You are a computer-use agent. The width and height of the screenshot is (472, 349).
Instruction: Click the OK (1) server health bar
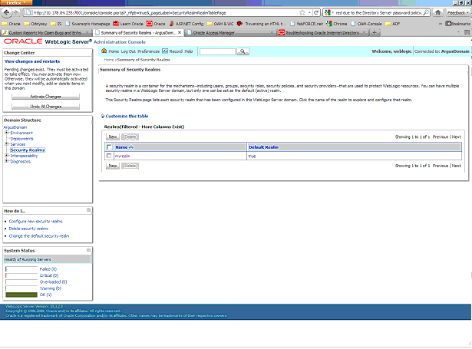coord(21,295)
